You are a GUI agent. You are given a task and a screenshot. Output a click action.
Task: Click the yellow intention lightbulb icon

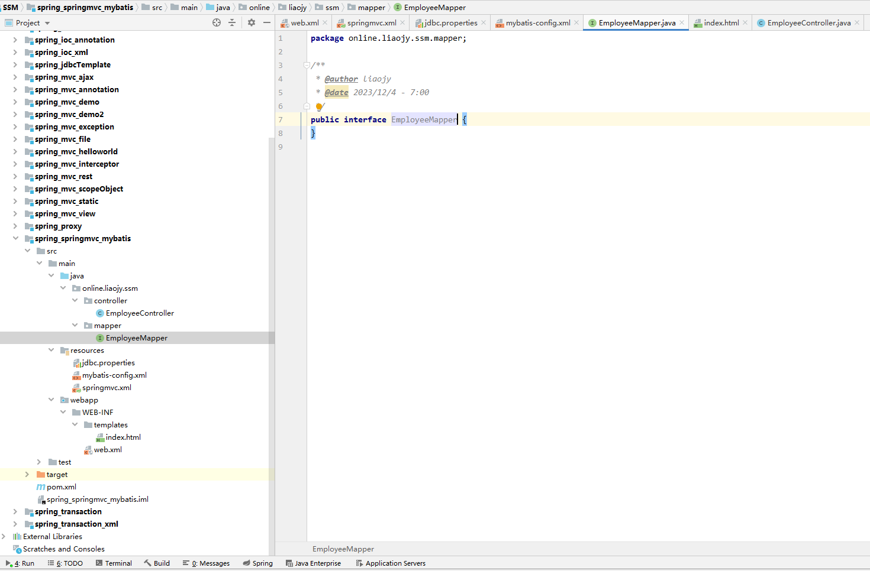click(x=319, y=107)
